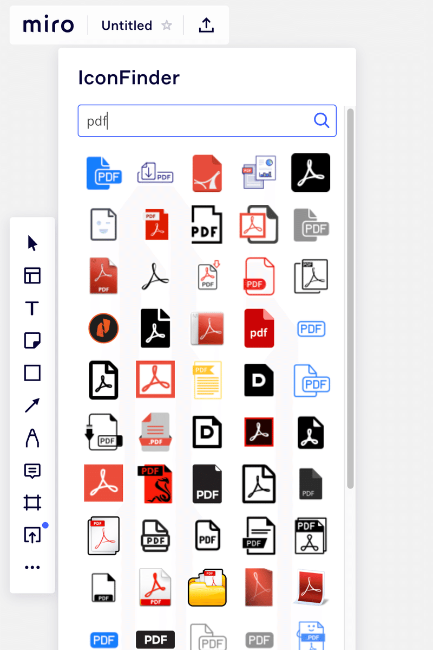
Task: Insert the black PDF label badge
Action: coord(155,640)
